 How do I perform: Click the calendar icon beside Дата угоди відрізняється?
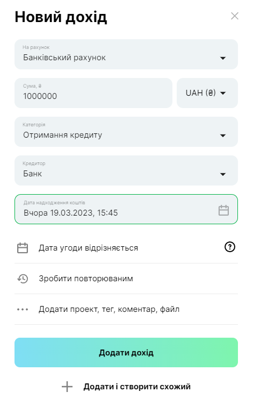pyautogui.click(x=23, y=248)
